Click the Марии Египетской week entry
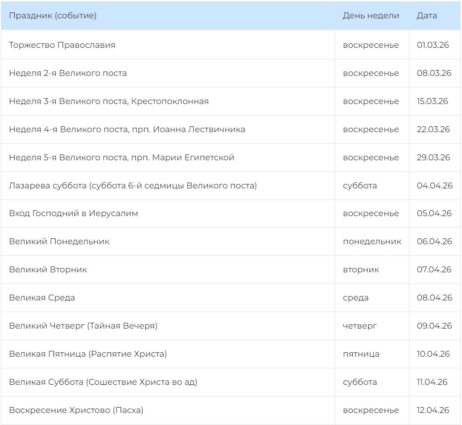The image size is (462, 425). click(121, 158)
